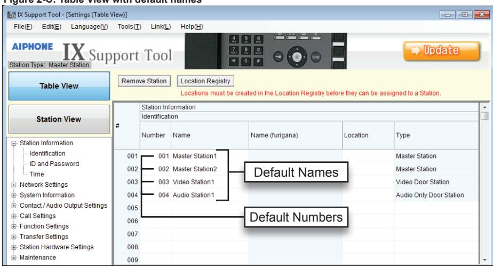The width and height of the screenshot is (493, 268).
Task: Click the vertical scrollbar thumb
Action: (484, 116)
